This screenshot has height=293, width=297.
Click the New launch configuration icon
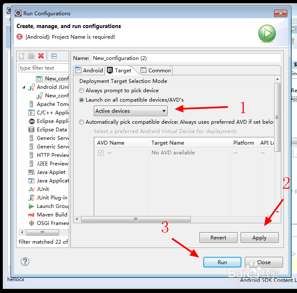(22, 56)
